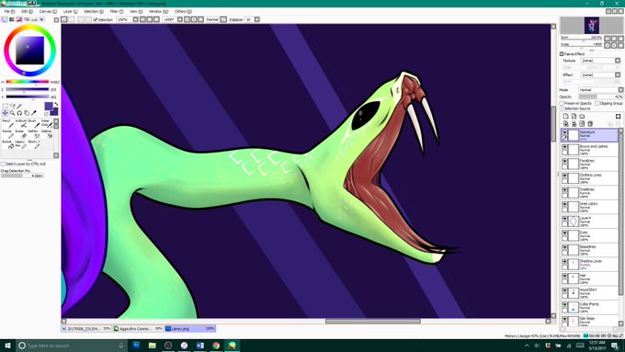Show the color wheel panel icon
Image resolution: width=625 pixels, height=352 pixels.
point(5,19)
